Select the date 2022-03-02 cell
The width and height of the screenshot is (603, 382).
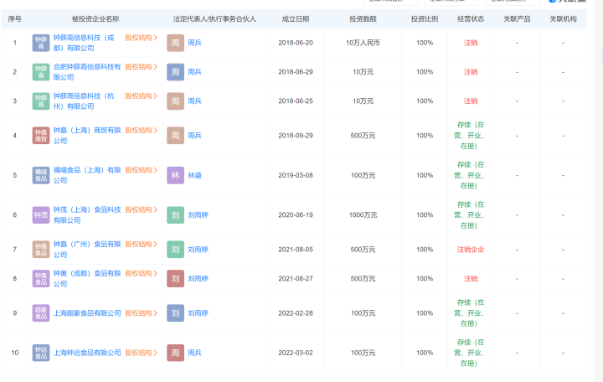pos(296,353)
